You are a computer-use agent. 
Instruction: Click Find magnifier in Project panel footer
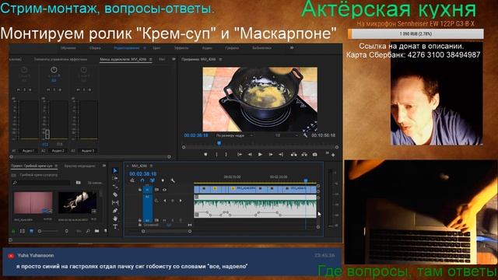tap(88, 231)
